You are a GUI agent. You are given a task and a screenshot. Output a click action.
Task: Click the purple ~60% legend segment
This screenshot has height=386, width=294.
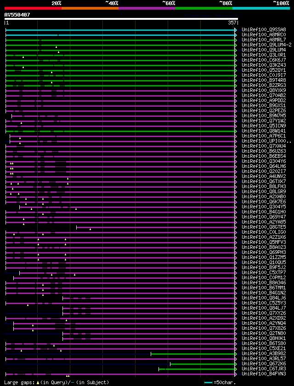click(147, 8)
